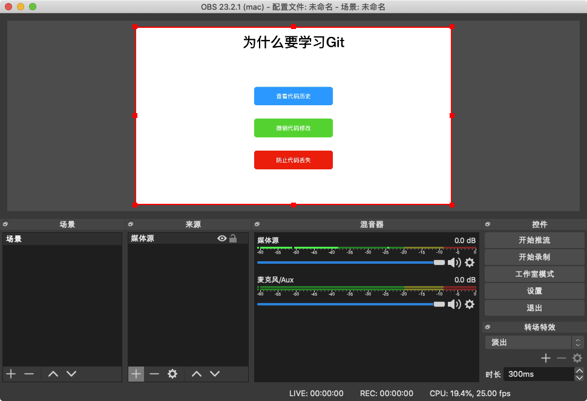587x401 pixels.
Task: Click 媒体源 0.0 dB level readout
Action: [465, 241]
